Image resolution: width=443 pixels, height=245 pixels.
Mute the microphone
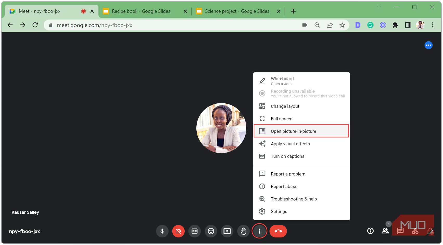pyautogui.click(x=162, y=231)
